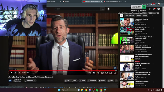Open options menu for Dark Side of Charity video
Image resolution: width=164 pixels, height=92 pixels.
tap(153, 19)
